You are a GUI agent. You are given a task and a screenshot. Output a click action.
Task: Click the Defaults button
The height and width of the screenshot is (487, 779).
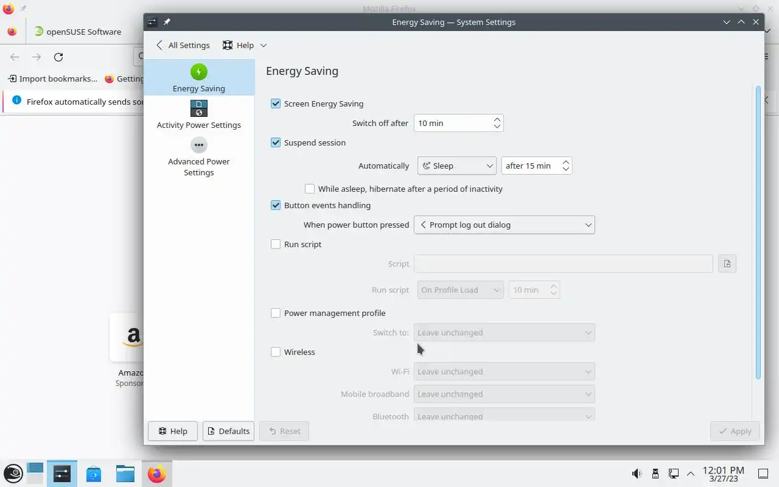[x=228, y=431]
